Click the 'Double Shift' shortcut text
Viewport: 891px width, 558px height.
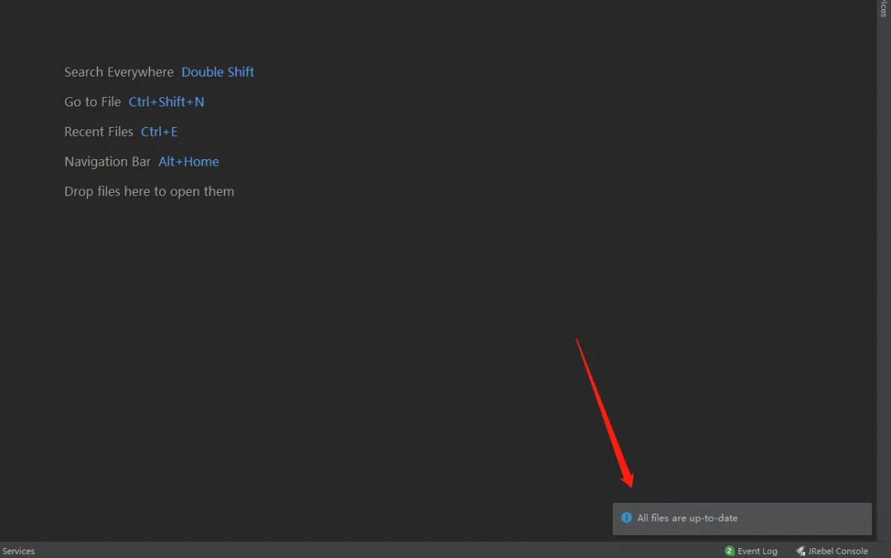(218, 72)
